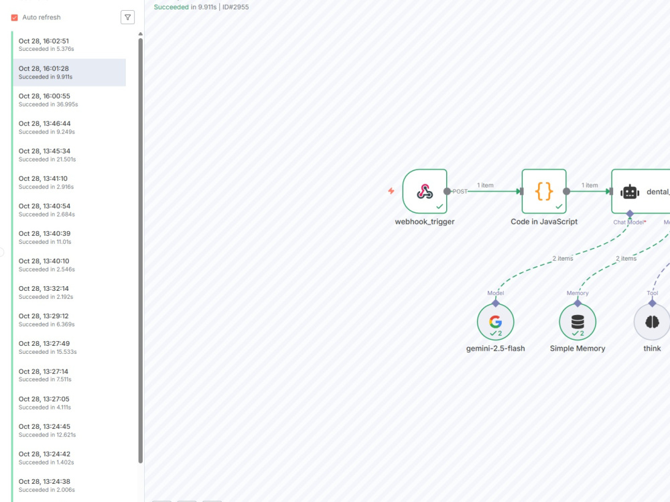This screenshot has height=502, width=670.
Task: Select the webhook_trigger node icon
Action: pyautogui.click(x=425, y=192)
